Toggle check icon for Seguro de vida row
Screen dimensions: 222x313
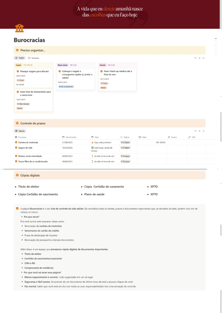click(x=16, y=148)
